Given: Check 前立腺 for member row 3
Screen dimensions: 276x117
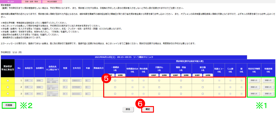Looking at the screenshot, I should tap(203, 94).
